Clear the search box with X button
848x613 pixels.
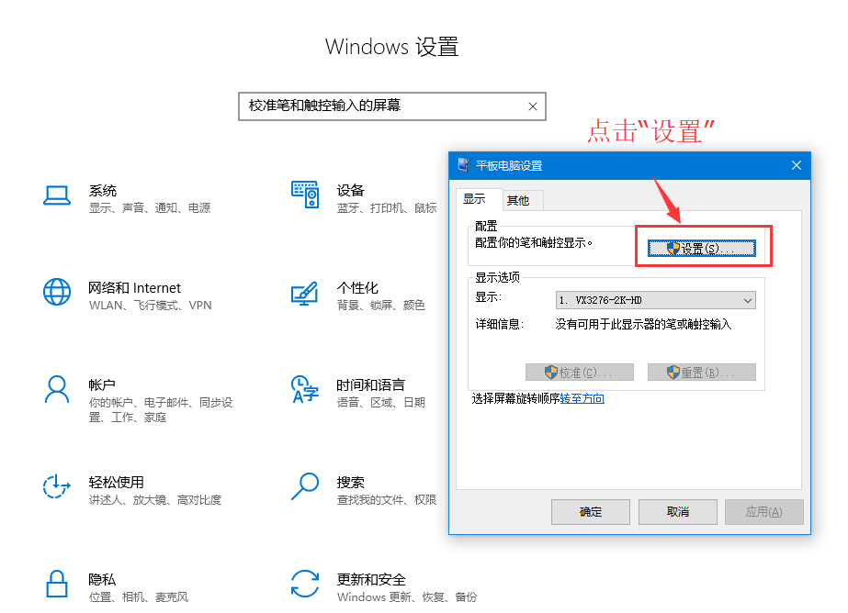click(532, 106)
